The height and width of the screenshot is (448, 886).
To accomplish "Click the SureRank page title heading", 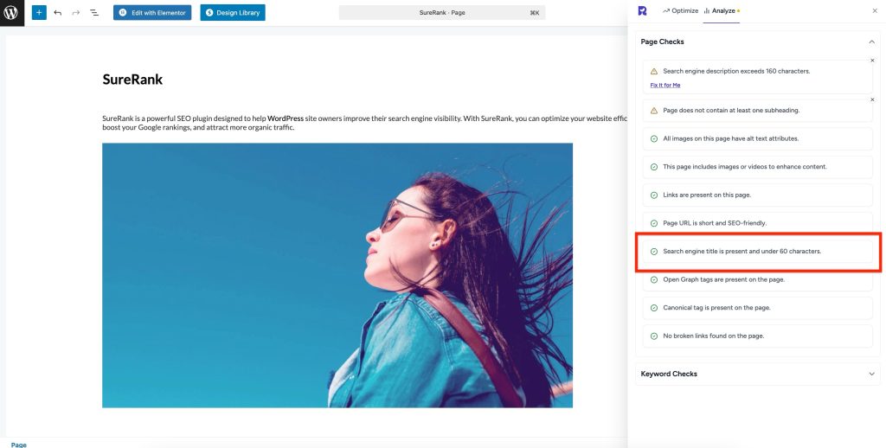I will 132,80.
